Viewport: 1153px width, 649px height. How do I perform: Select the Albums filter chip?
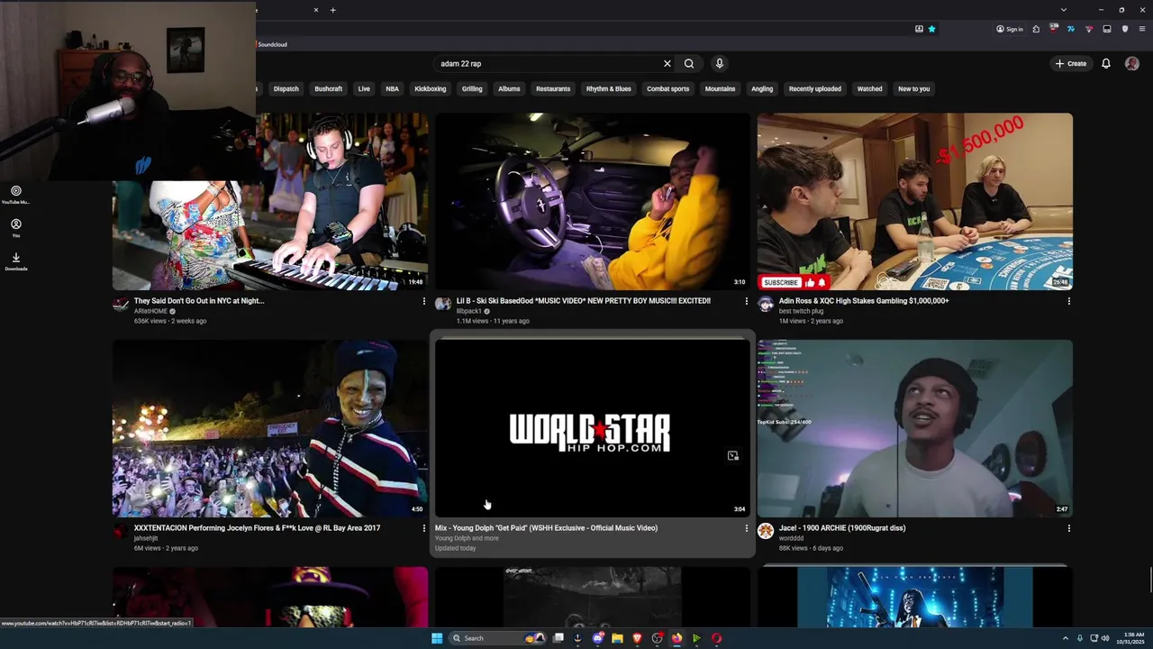click(x=509, y=88)
